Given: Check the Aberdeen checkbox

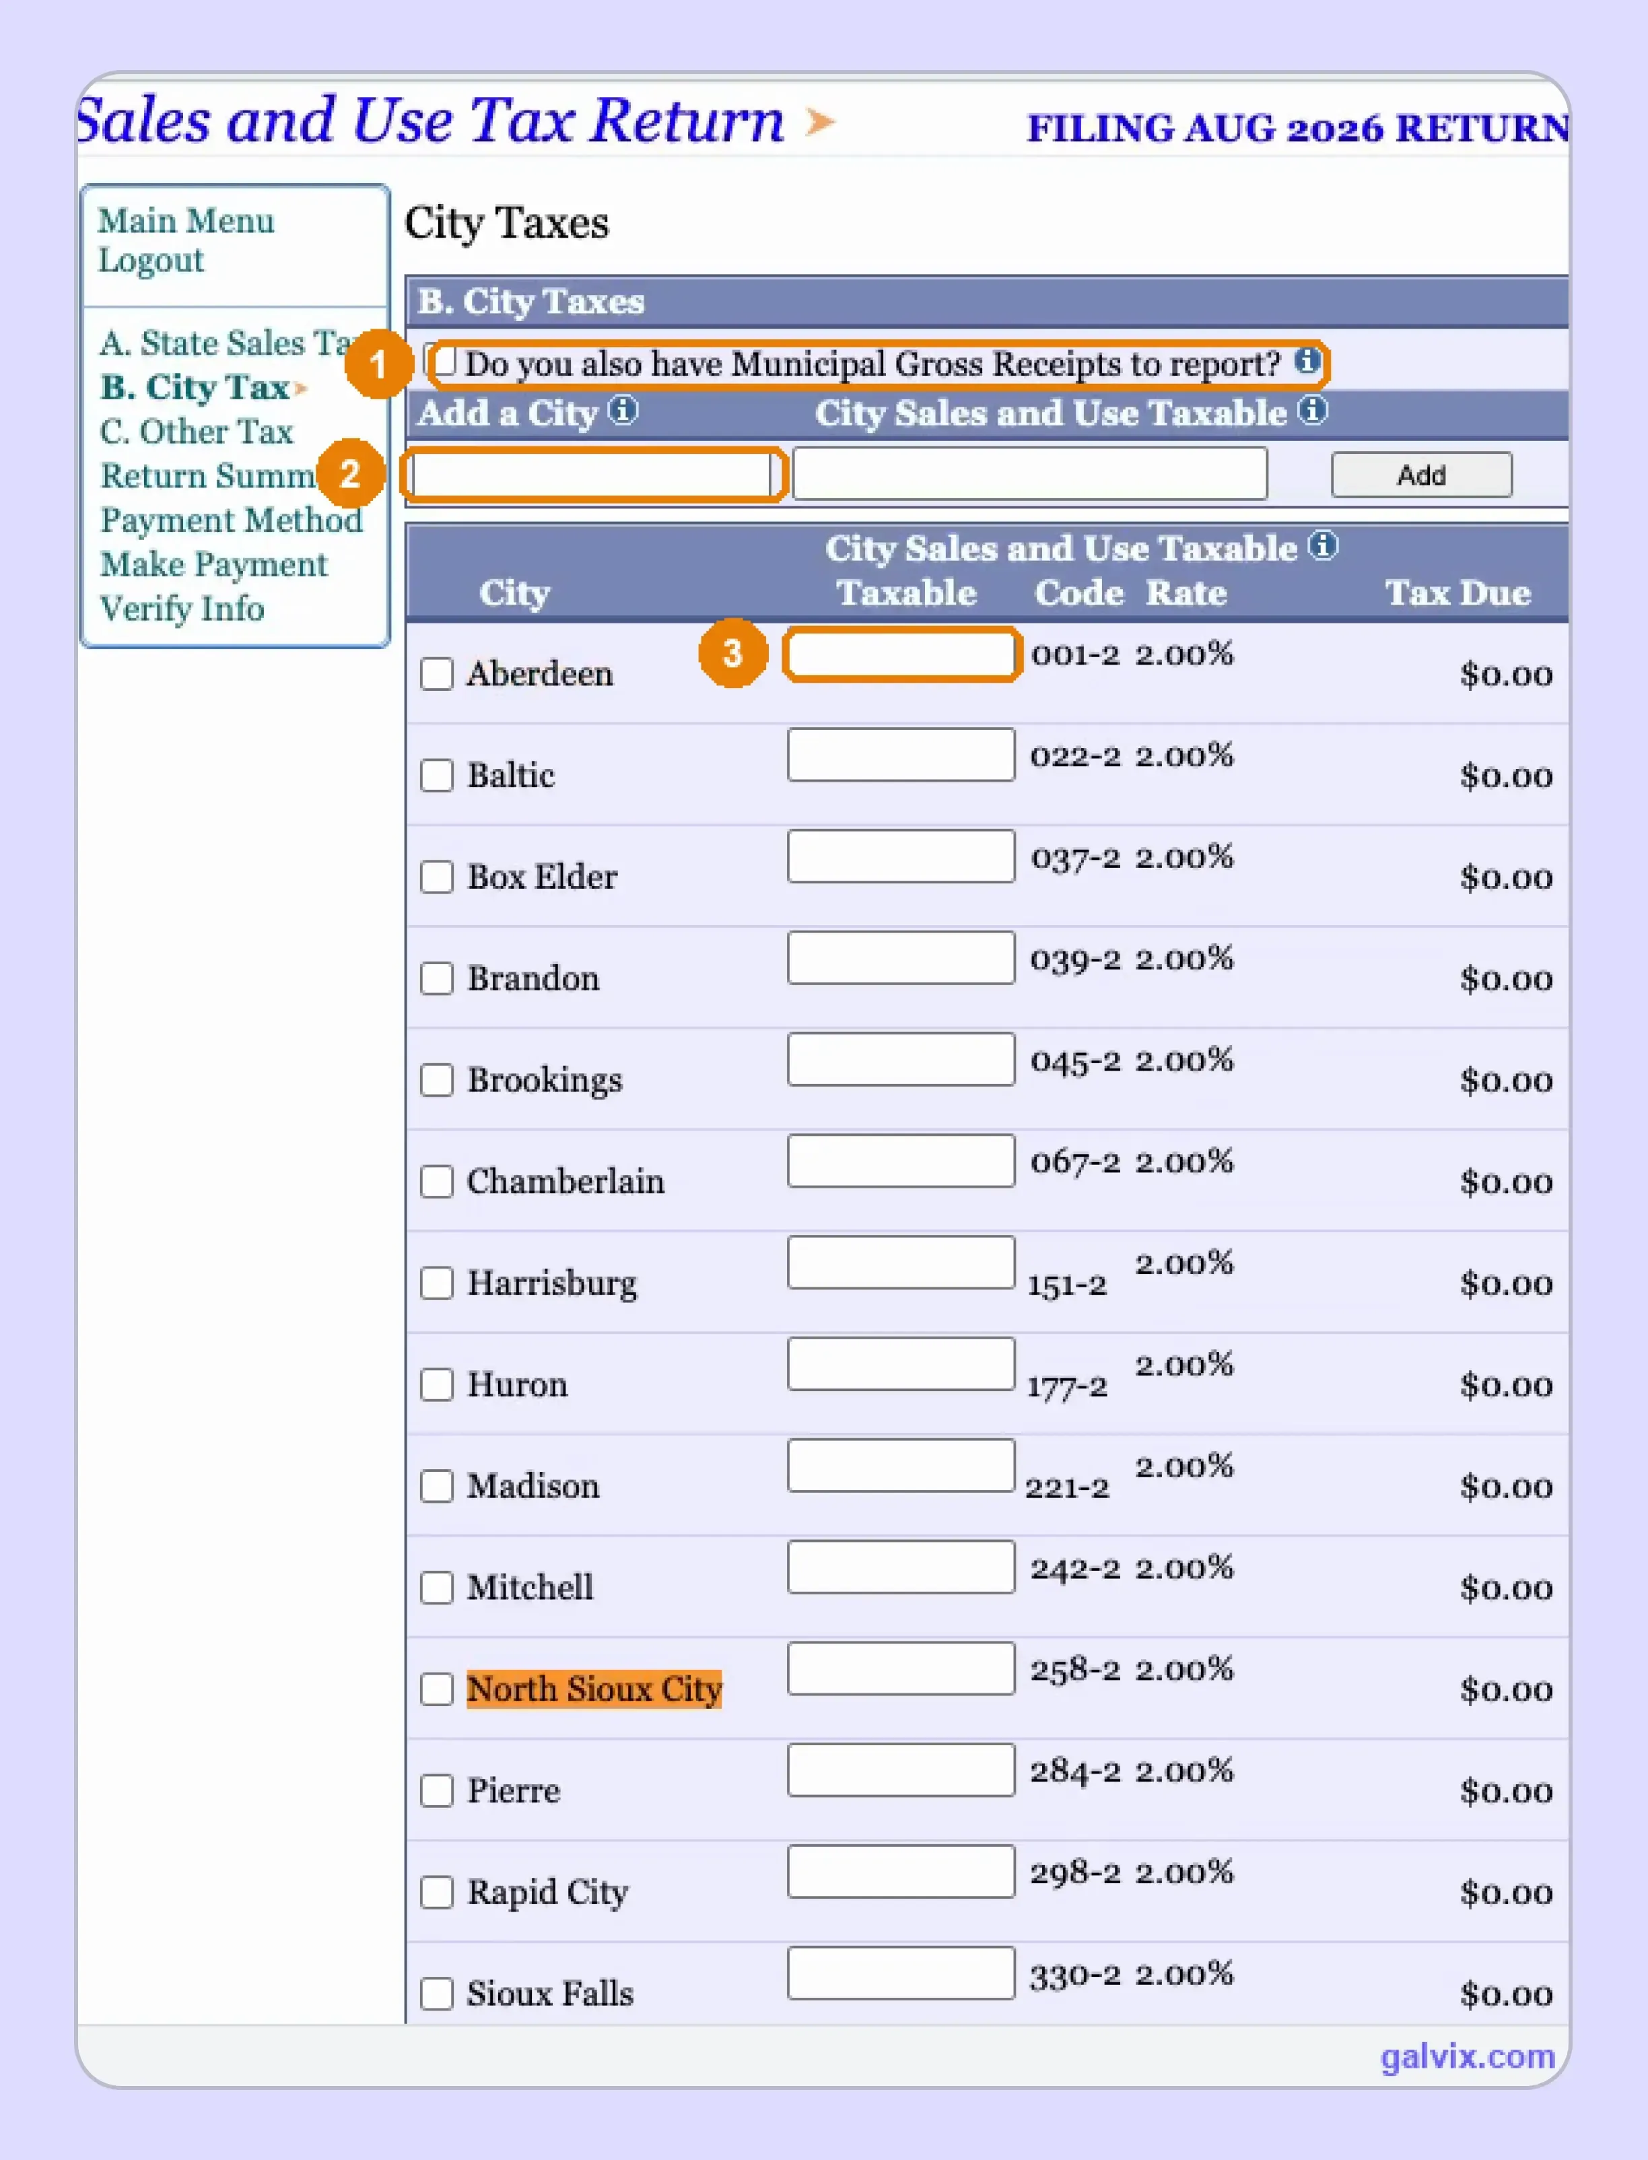Looking at the screenshot, I should (x=436, y=674).
